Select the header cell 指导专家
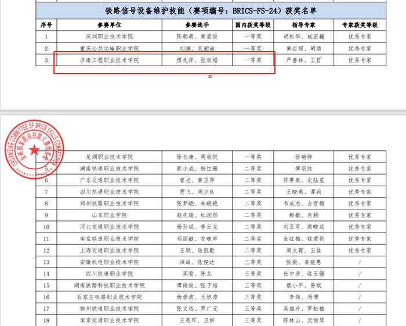406x326 pixels. click(x=304, y=25)
